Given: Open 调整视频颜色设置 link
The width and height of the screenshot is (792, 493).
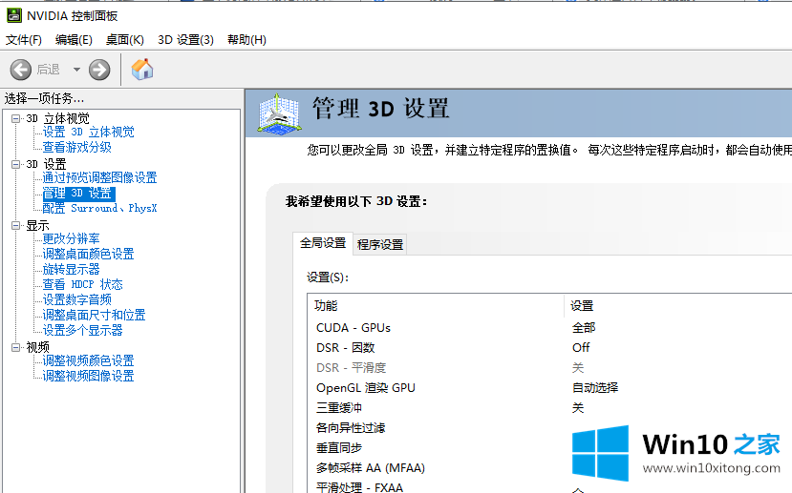Looking at the screenshot, I should tap(89, 360).
